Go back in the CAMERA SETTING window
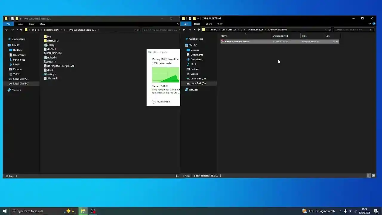This screenshot has height=215, width=382. 184,30
